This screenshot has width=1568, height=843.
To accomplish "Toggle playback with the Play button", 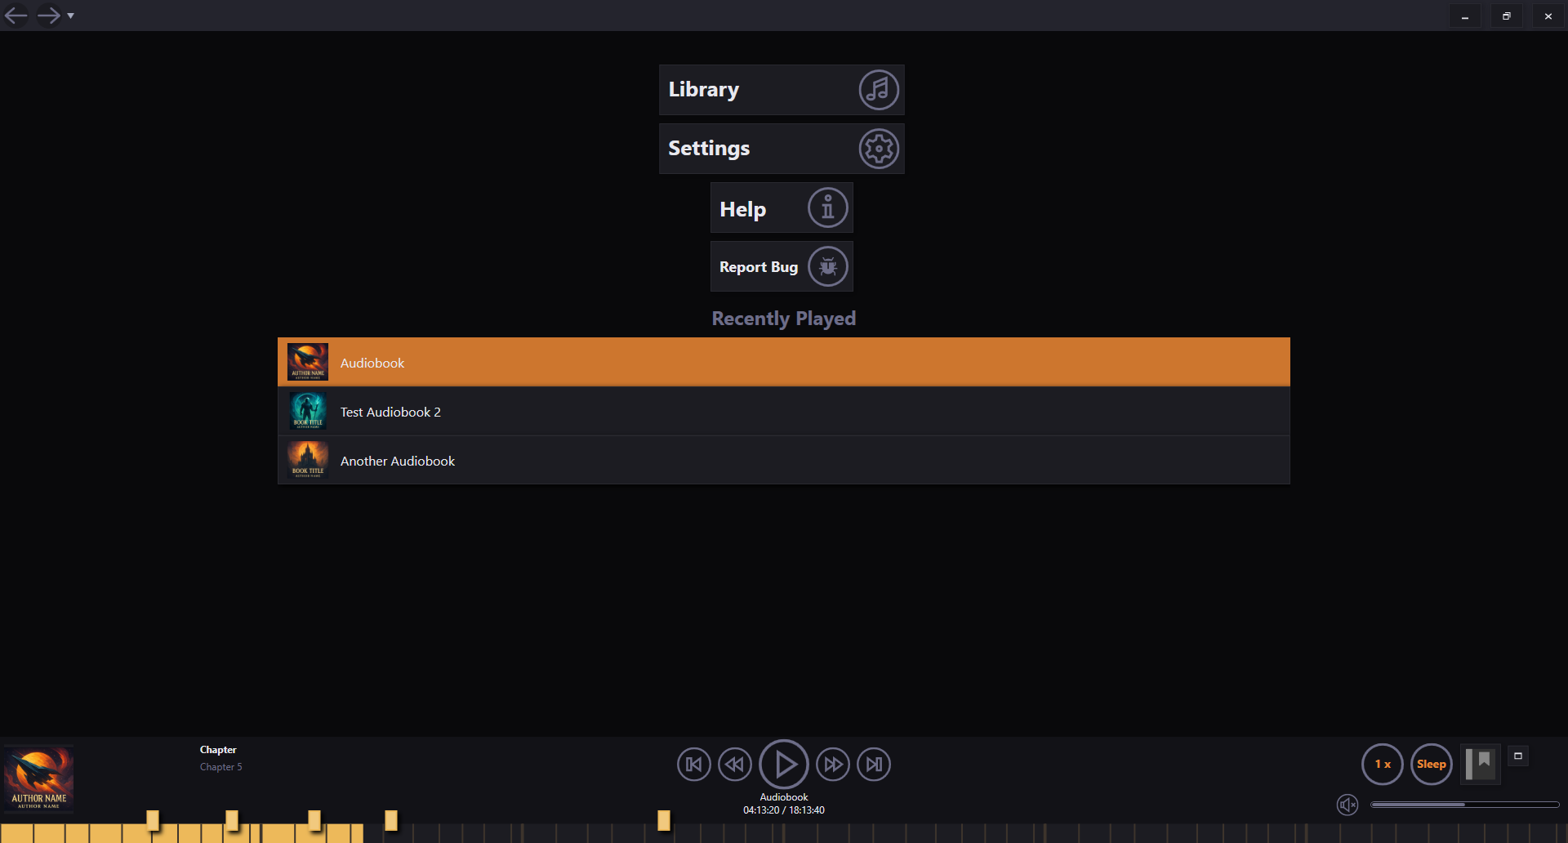I will pos(784,764).
